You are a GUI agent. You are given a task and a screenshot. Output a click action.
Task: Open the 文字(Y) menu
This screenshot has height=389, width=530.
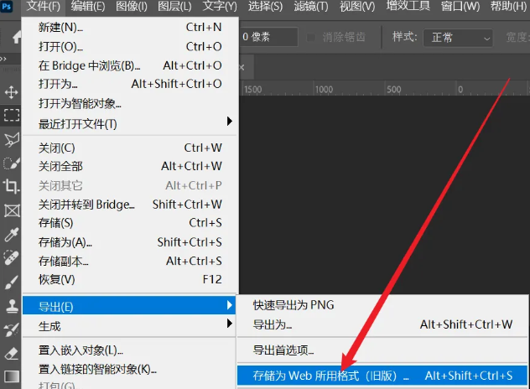tap(220, 6)
